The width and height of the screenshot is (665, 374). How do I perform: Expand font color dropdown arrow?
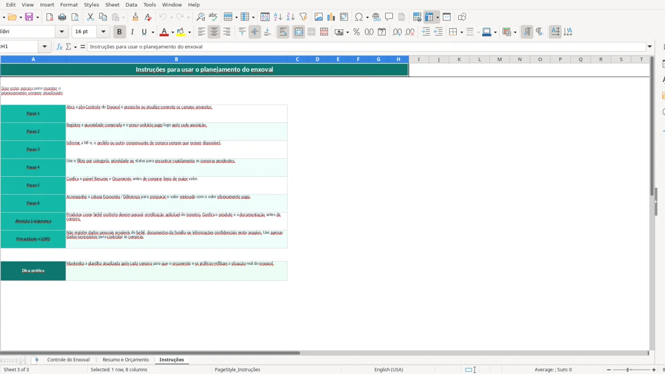(172, 32)
